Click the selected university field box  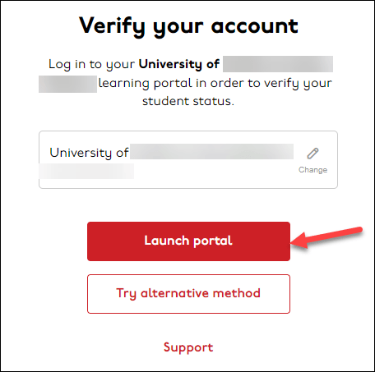click(x=188, y=159)
